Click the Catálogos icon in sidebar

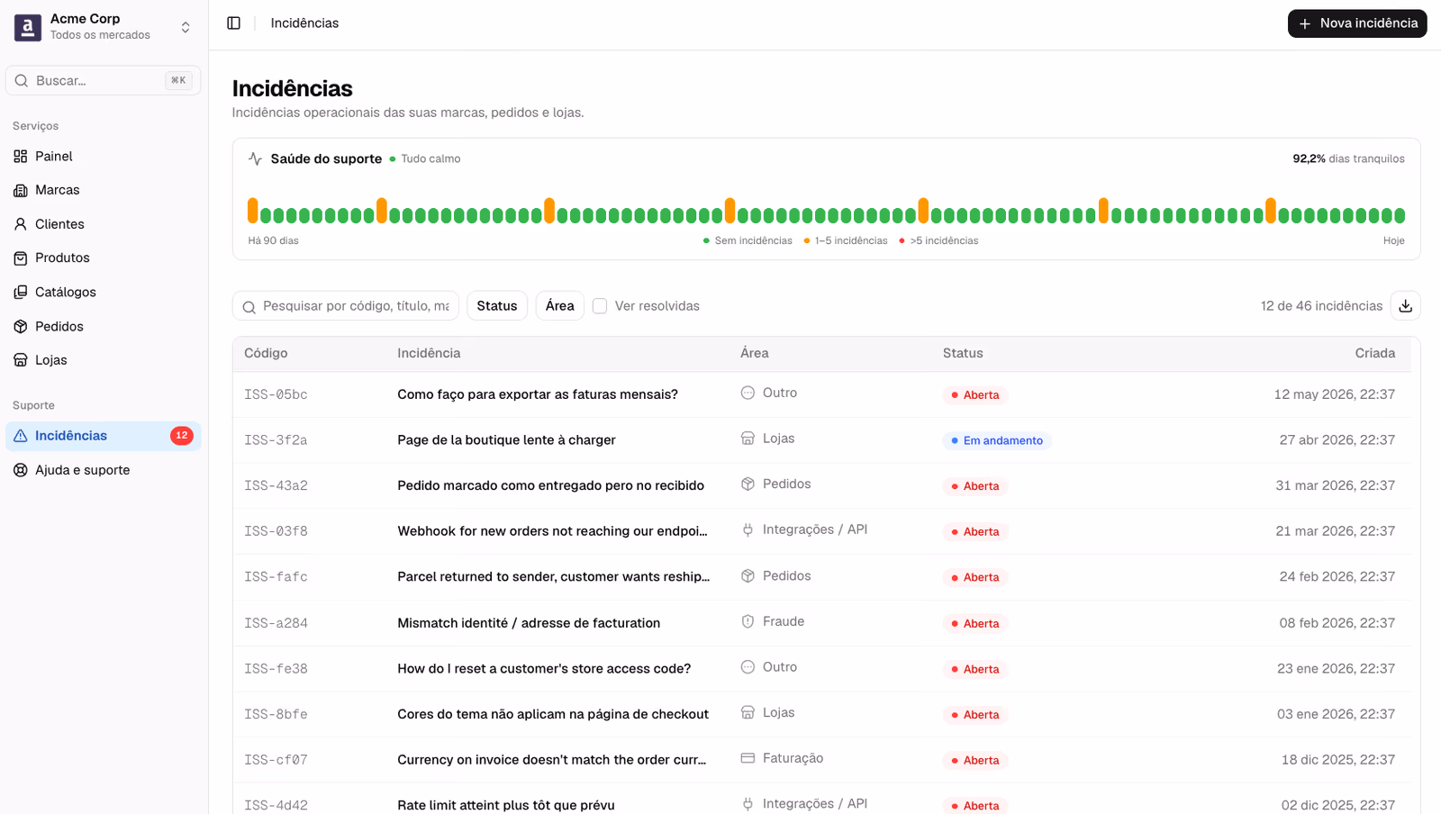click(21, 293)
